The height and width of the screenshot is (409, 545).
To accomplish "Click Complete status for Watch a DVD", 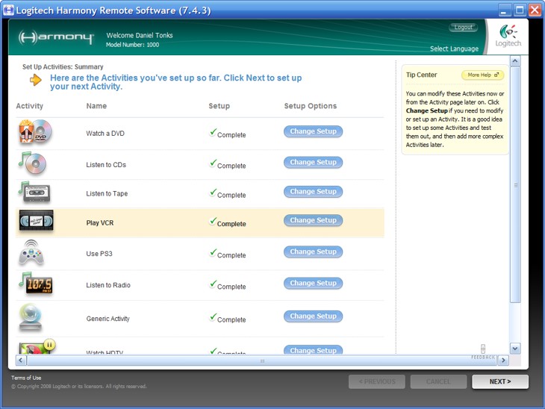I will click(228, 134).
